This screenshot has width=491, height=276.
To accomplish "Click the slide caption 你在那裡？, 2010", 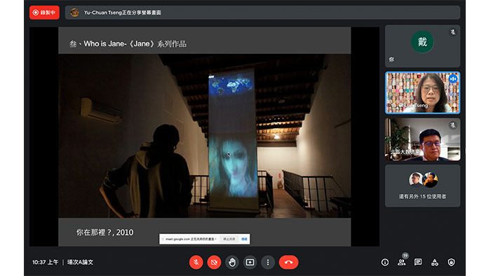I will point(105,233).
